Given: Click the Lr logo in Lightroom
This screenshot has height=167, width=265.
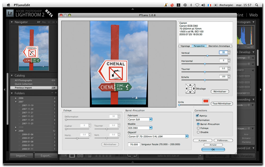Looking at the screenshot, I should [10, 13].
